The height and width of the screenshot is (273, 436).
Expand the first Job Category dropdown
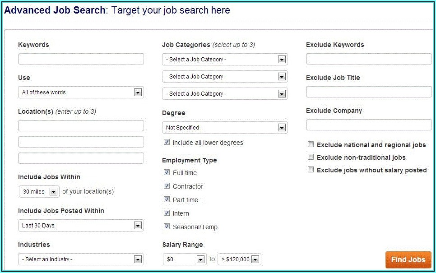pyautogui.click(x=225, y=60)
